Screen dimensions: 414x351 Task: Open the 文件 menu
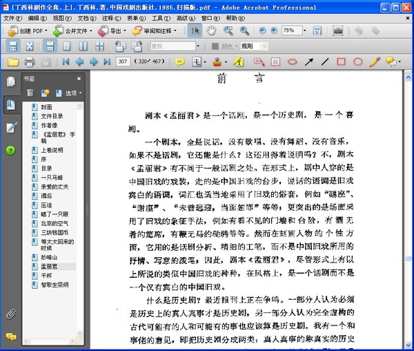(x=12, y=17)
